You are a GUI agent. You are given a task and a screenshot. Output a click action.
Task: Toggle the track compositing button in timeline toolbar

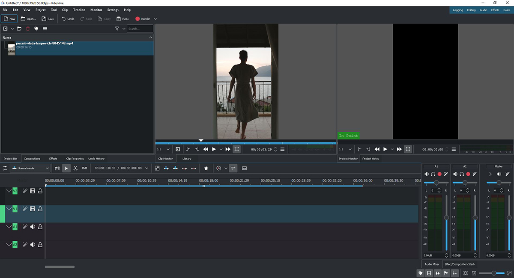(57, 168)
